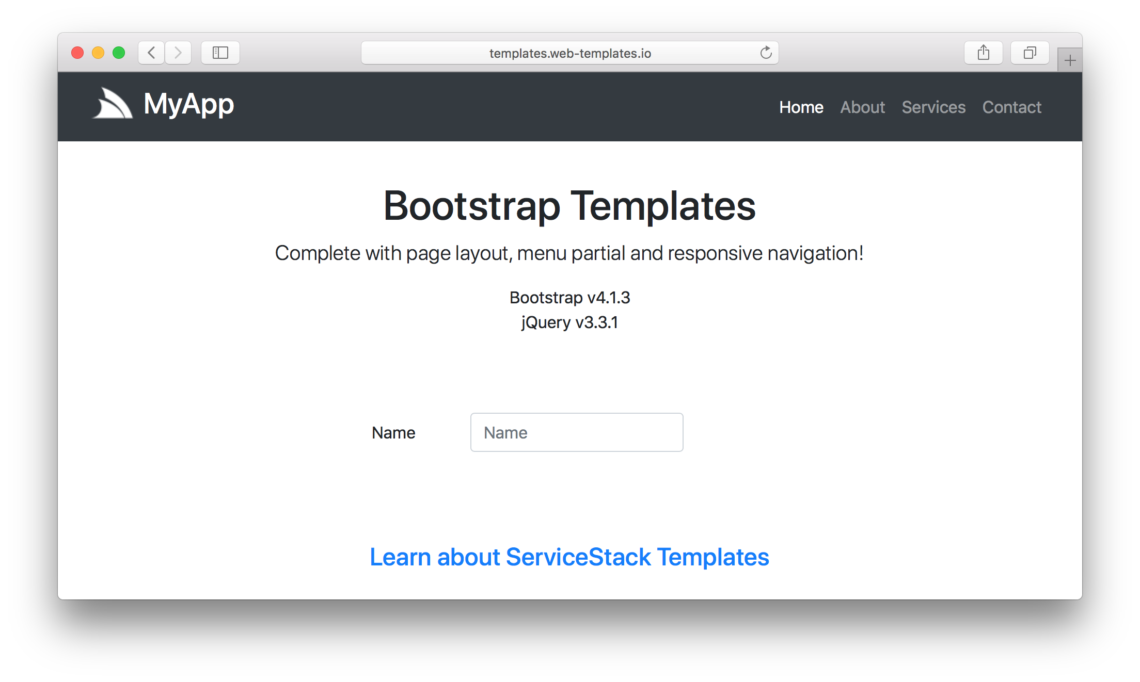Open Learn about ServiceStack Templates link
This screenshot has height=682, width=1140.
569,557
